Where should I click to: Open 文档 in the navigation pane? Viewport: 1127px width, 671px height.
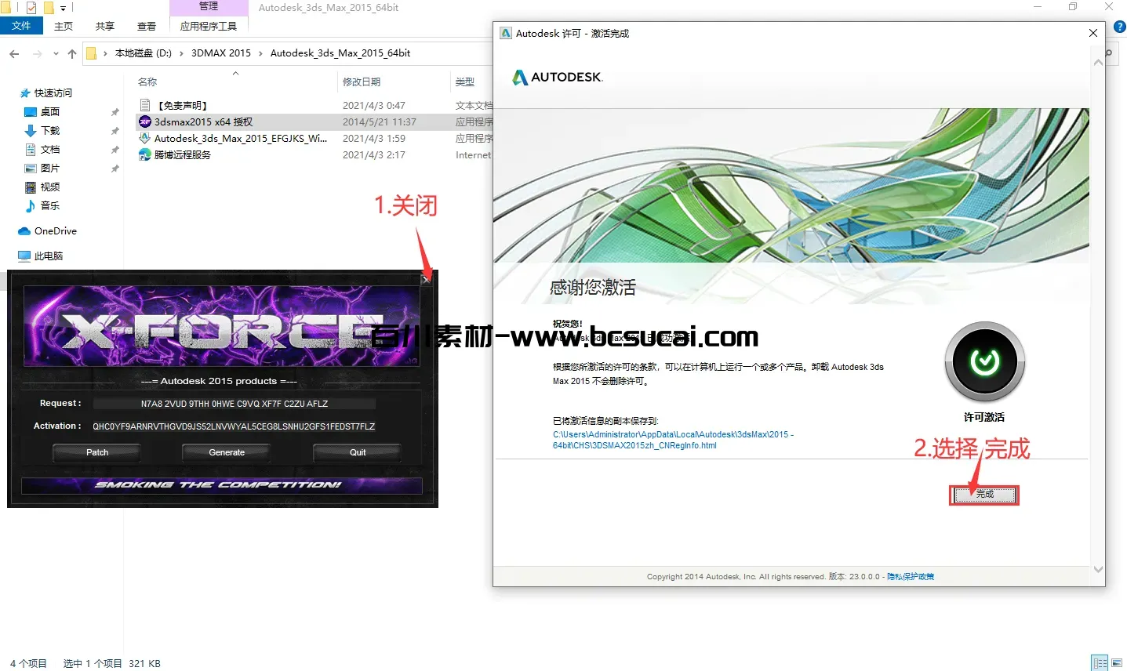coord(50,149)
